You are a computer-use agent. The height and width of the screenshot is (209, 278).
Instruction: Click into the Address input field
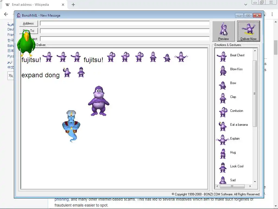(x=125, y=23)
